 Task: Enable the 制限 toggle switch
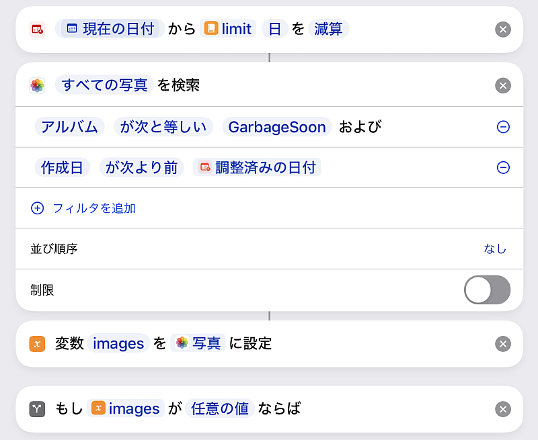pyautogui.click(x=487, y=290)
